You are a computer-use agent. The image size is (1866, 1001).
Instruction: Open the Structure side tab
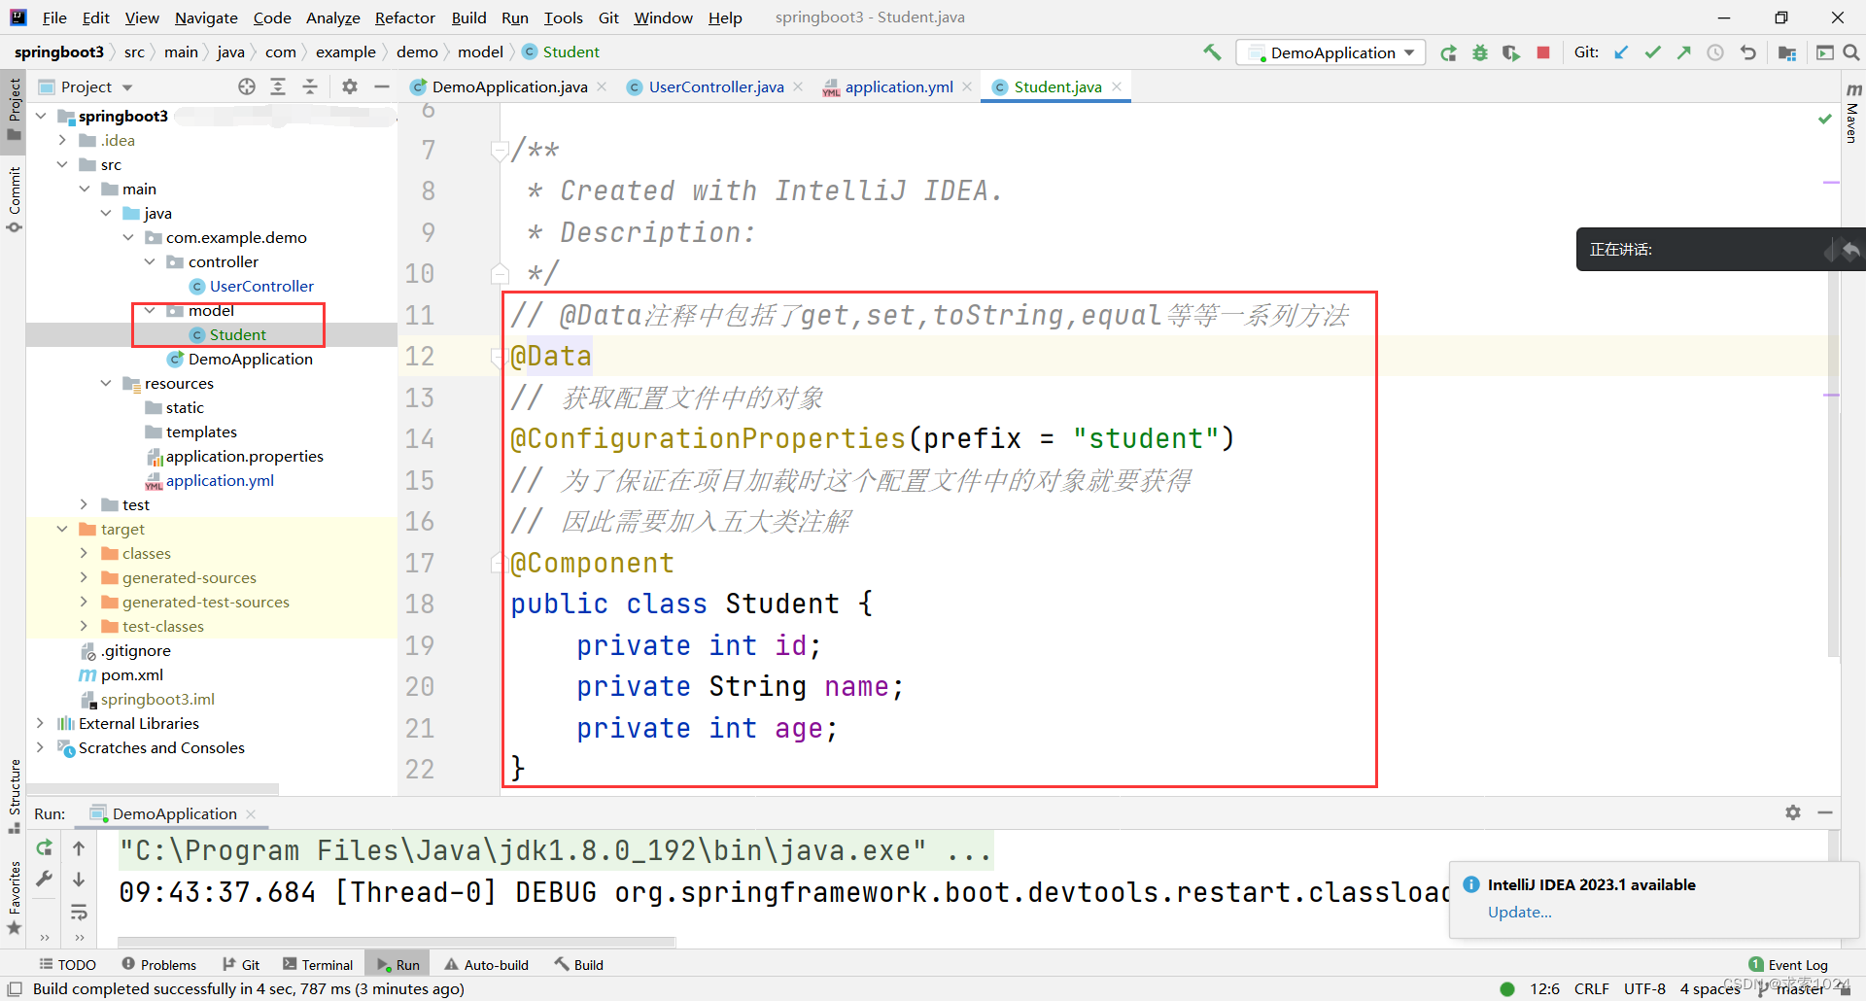[x=14, y=795]
